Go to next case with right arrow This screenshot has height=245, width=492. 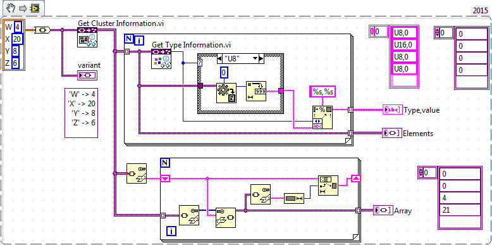(261, 59)
